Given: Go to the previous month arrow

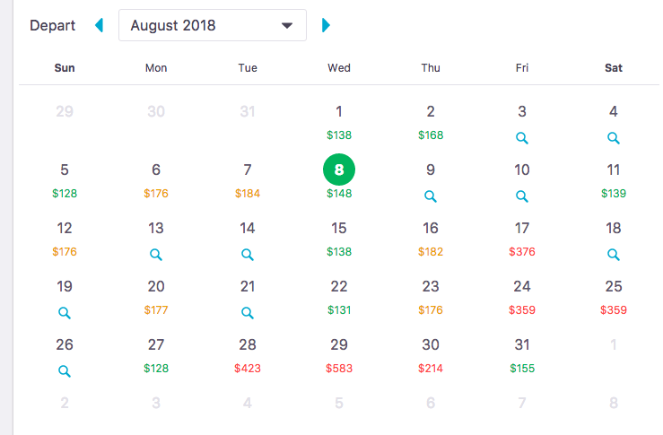Looking at the screenshot, I should point(100,25).
